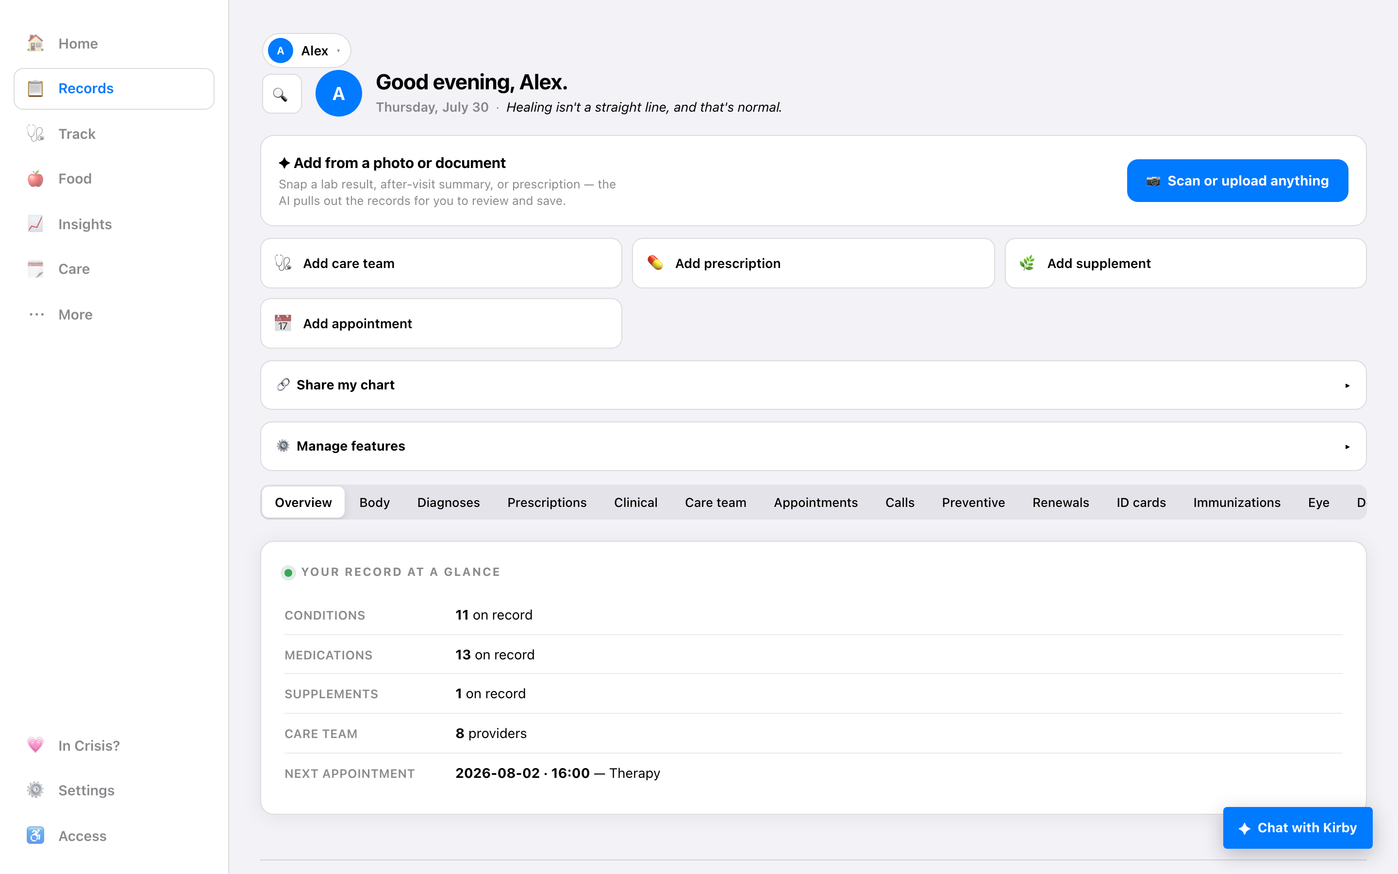The width and height of the screenshot is (1398, 874).
Task: Expand the Share my chart section
Action: point(814,385)
